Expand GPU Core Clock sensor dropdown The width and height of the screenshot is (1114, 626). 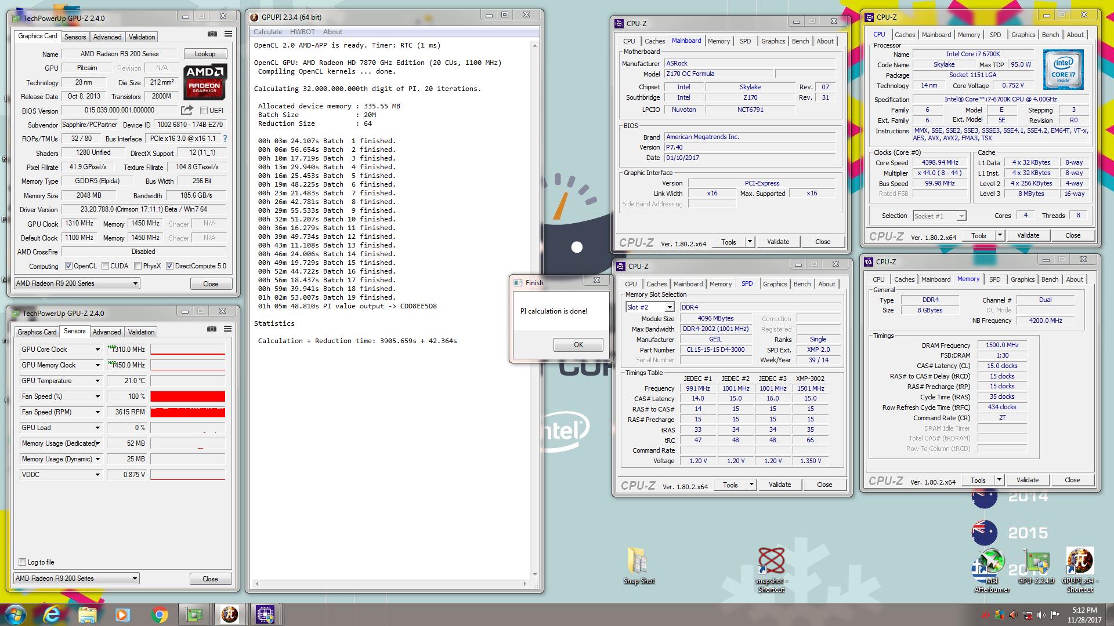click(97, 350)
